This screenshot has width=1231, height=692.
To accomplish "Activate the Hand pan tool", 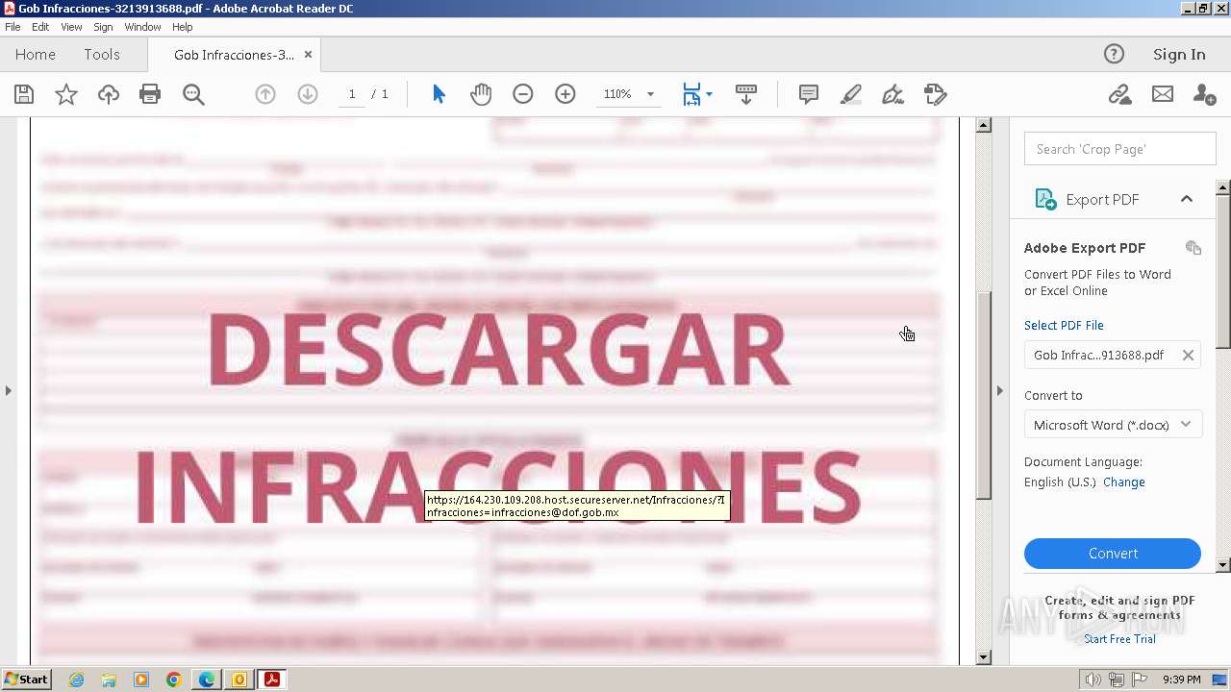I will coord(481,94).
